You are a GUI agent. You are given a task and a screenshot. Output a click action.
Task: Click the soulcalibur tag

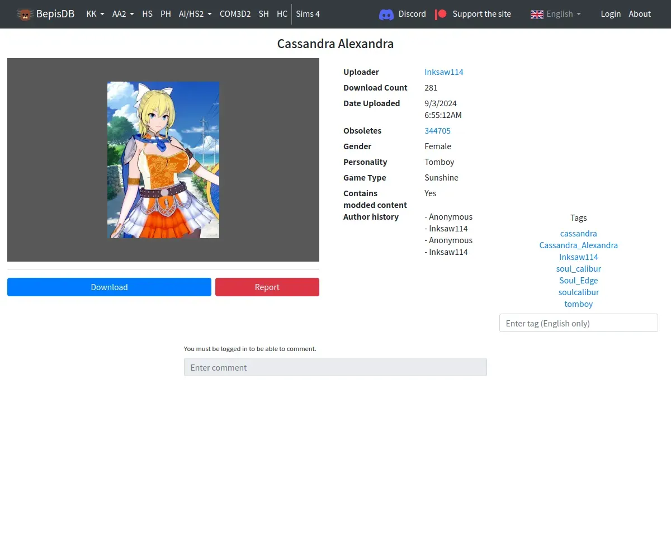(x=579, y=292)
